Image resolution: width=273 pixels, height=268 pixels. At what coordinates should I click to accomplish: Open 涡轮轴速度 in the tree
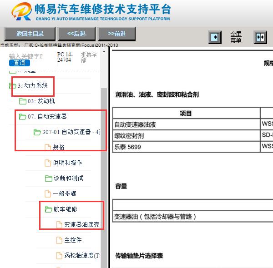click(82, 255)
